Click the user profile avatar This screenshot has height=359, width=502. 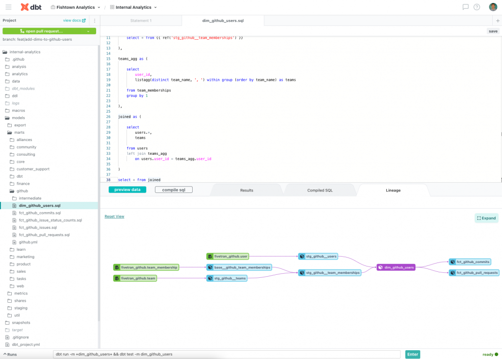(x=493, y=7)
